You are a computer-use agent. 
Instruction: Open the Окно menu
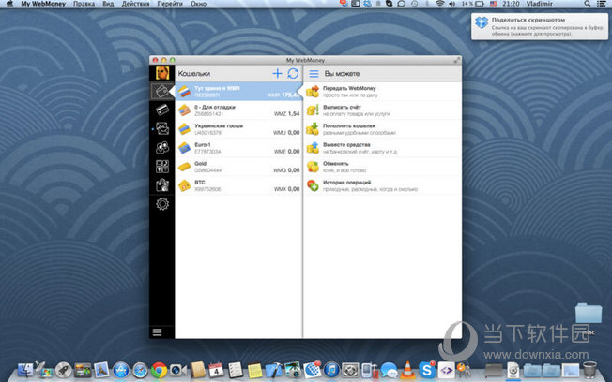pyautogui.click(x=198, y=4)
